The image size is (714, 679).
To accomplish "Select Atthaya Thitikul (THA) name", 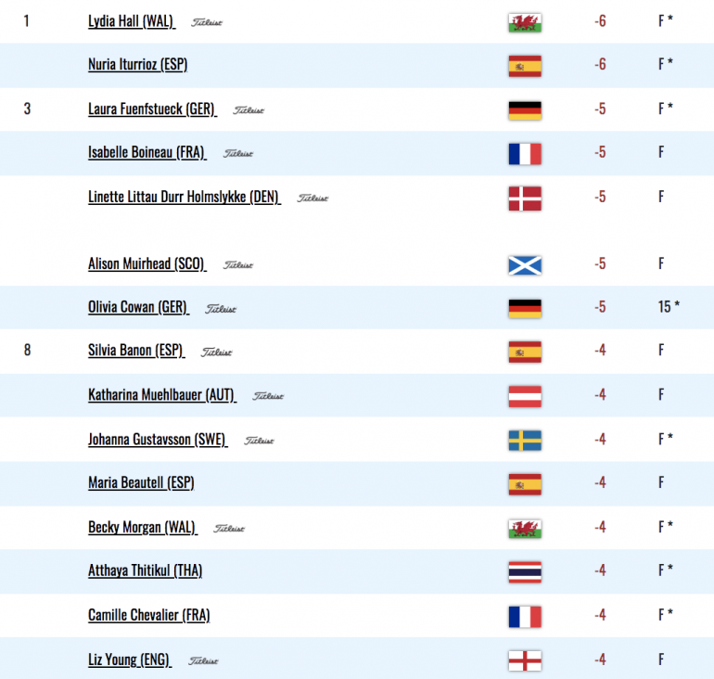I will 146,570.
